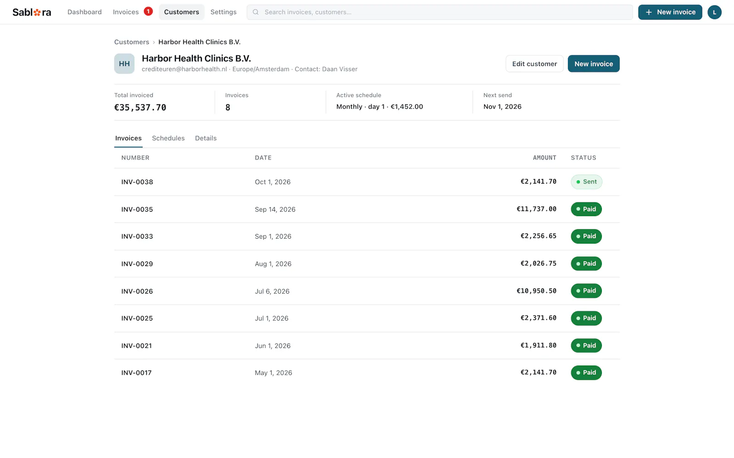Open invoice INV-0035
Screen dimensions: 734x458
point(367,209)
